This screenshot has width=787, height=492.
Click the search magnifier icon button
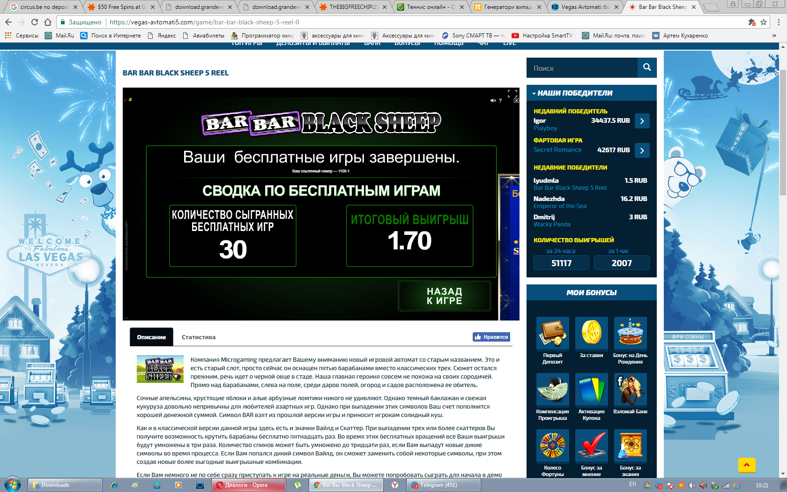click(x=647, y=67)
